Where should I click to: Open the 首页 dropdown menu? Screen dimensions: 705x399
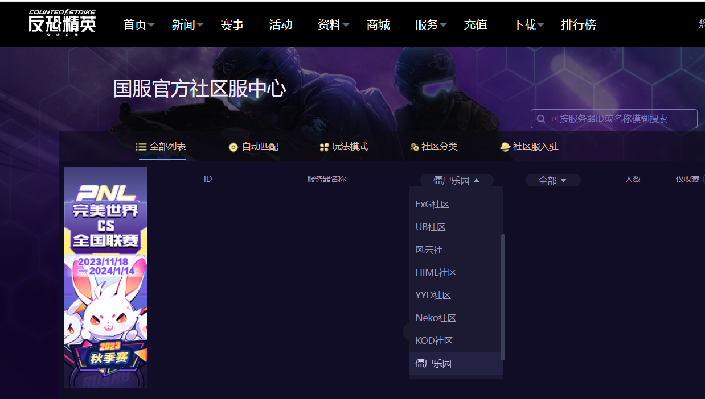[x=139, y=24]
